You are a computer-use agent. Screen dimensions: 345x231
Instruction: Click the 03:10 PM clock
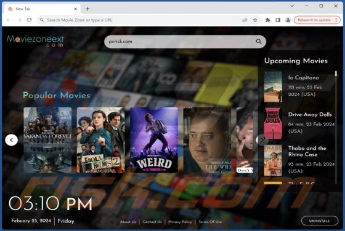click(x=51, y=203)
